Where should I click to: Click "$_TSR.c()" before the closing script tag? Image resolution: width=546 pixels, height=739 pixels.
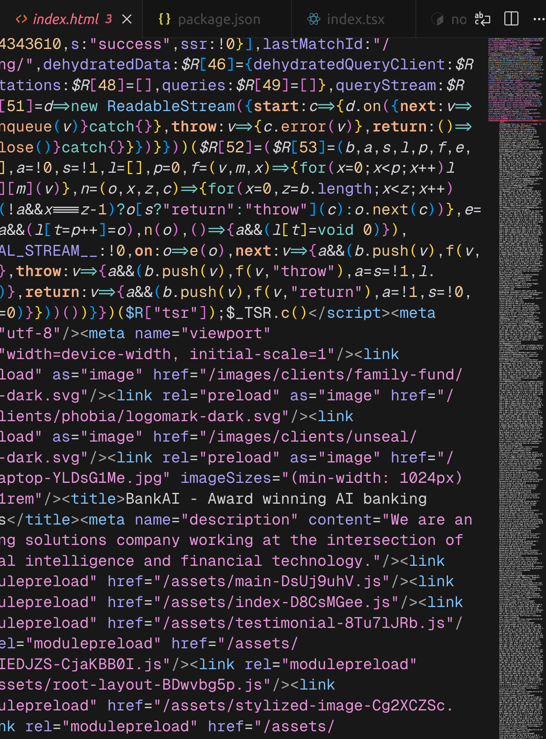[x=267, y=313]
